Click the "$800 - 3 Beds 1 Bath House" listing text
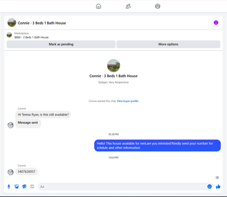The image size is (227, 197). click(31, 37)
